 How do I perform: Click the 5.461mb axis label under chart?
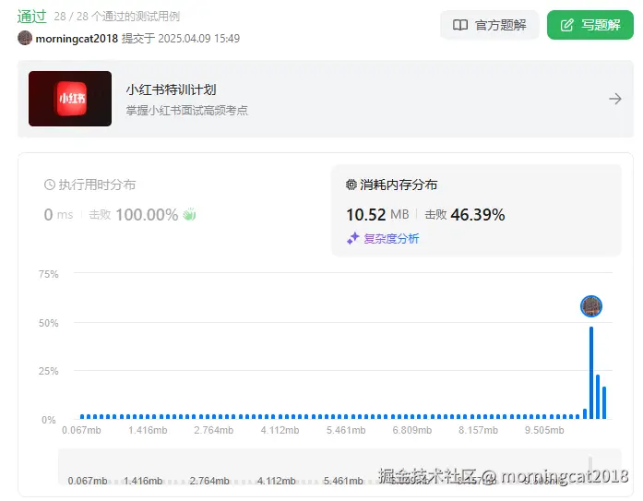(346, 430)
